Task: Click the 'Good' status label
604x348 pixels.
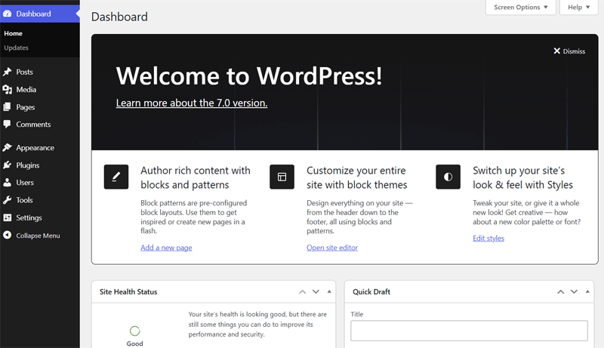Action: [x=135, y=343]
